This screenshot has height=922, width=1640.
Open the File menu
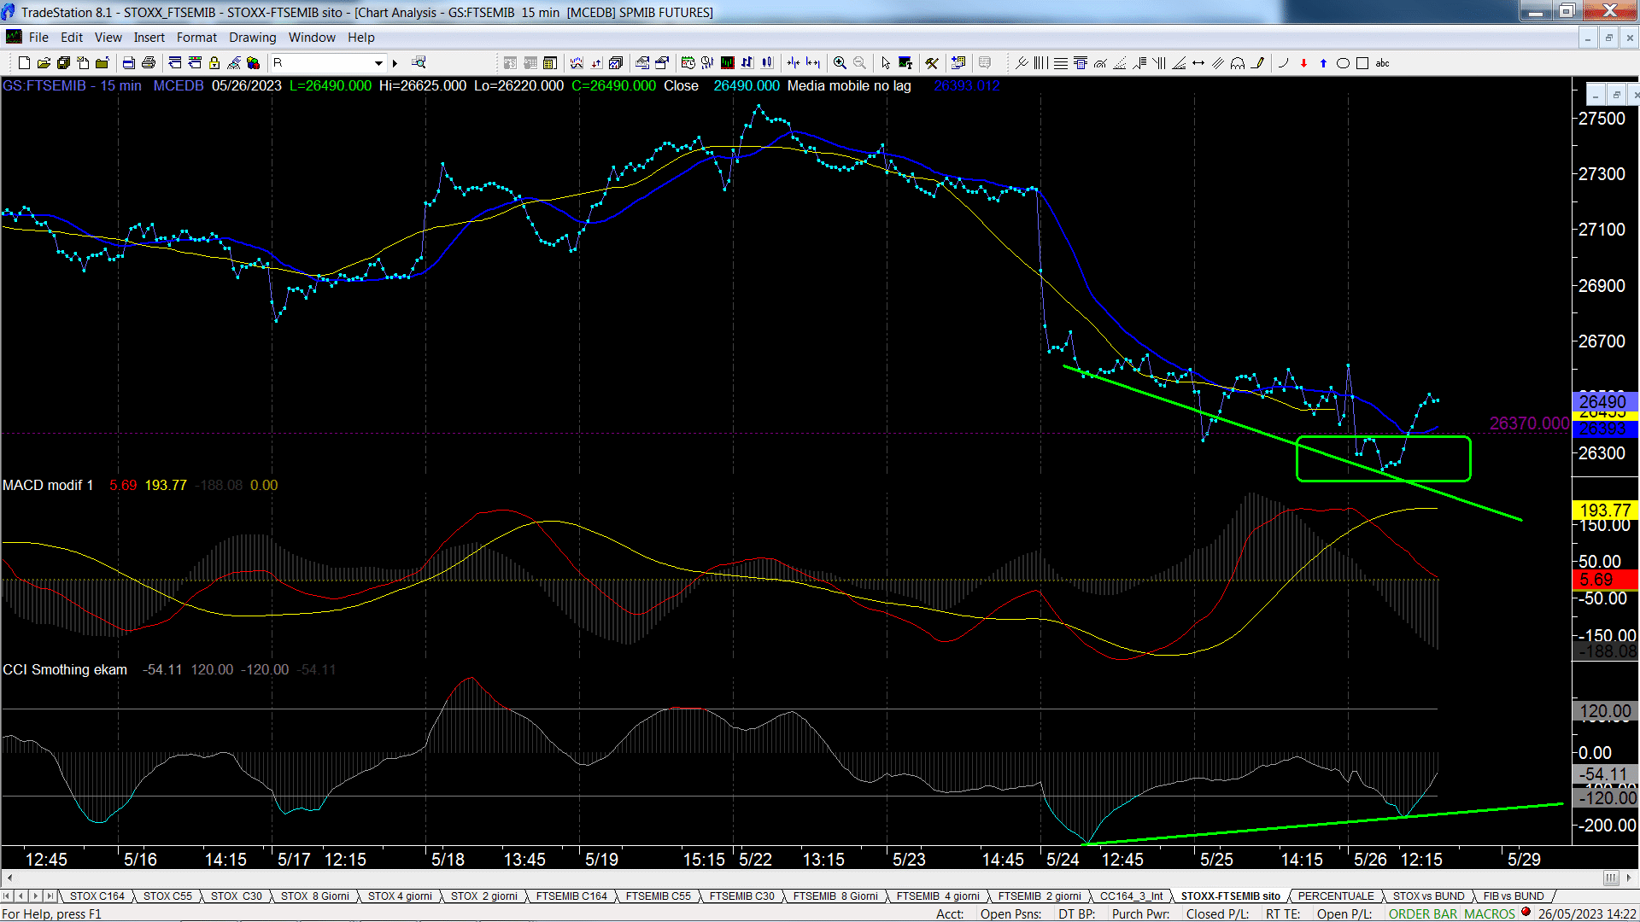[38, 38]
